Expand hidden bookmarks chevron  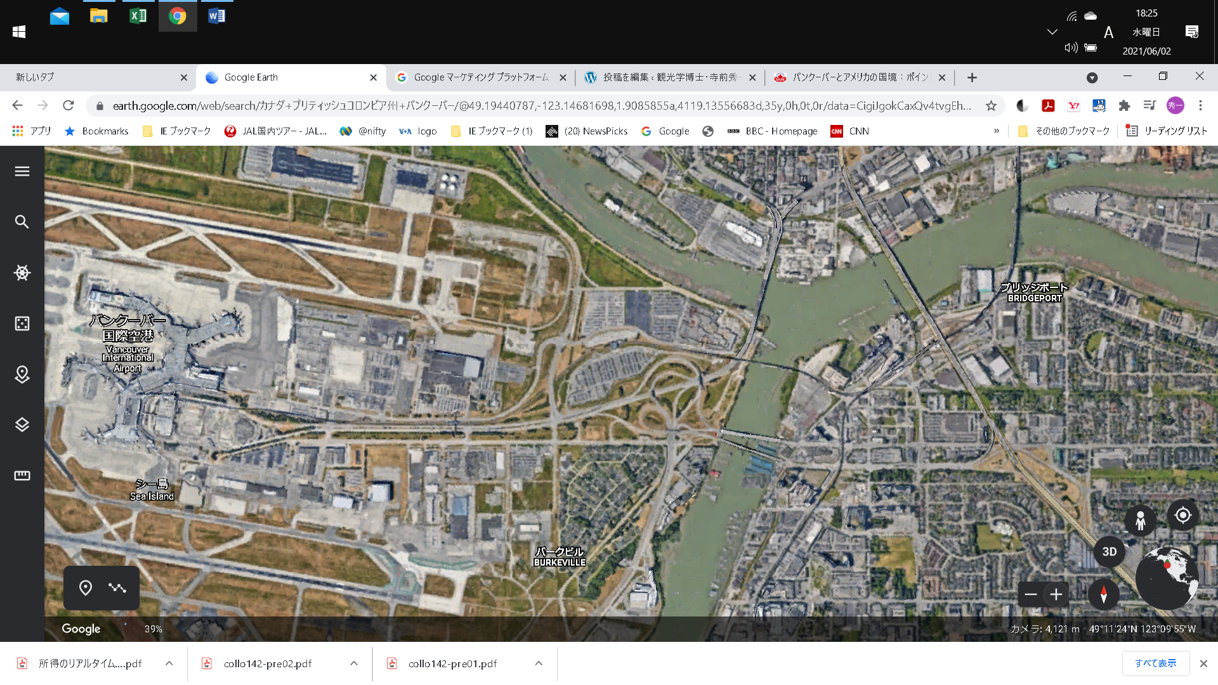click(997, 131)
